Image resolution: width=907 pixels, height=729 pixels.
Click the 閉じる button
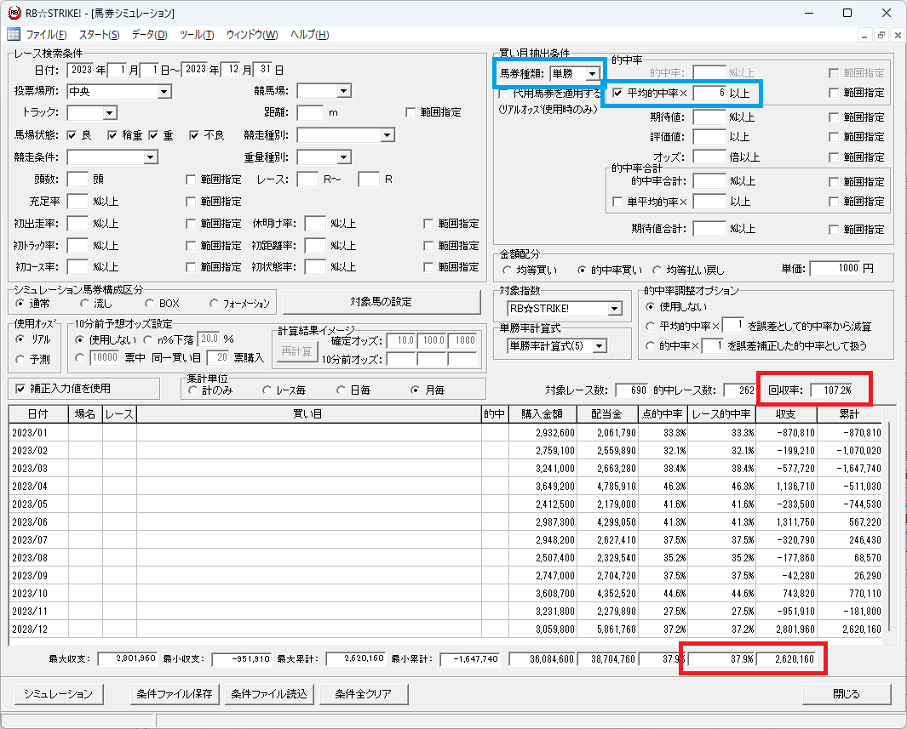847,694
